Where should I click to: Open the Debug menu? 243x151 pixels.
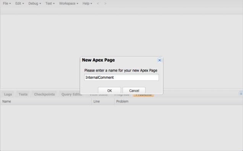[34, 3]
